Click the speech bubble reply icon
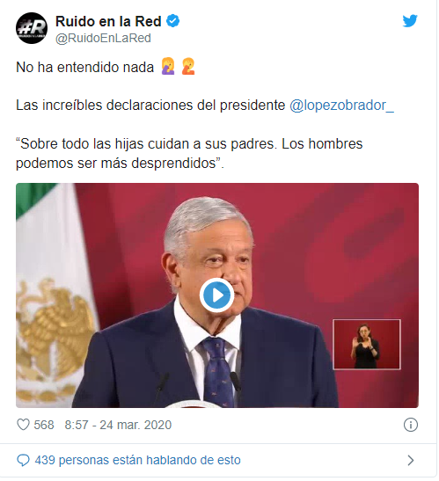Viewport: 439px width, 481px height. pos(23,460)
